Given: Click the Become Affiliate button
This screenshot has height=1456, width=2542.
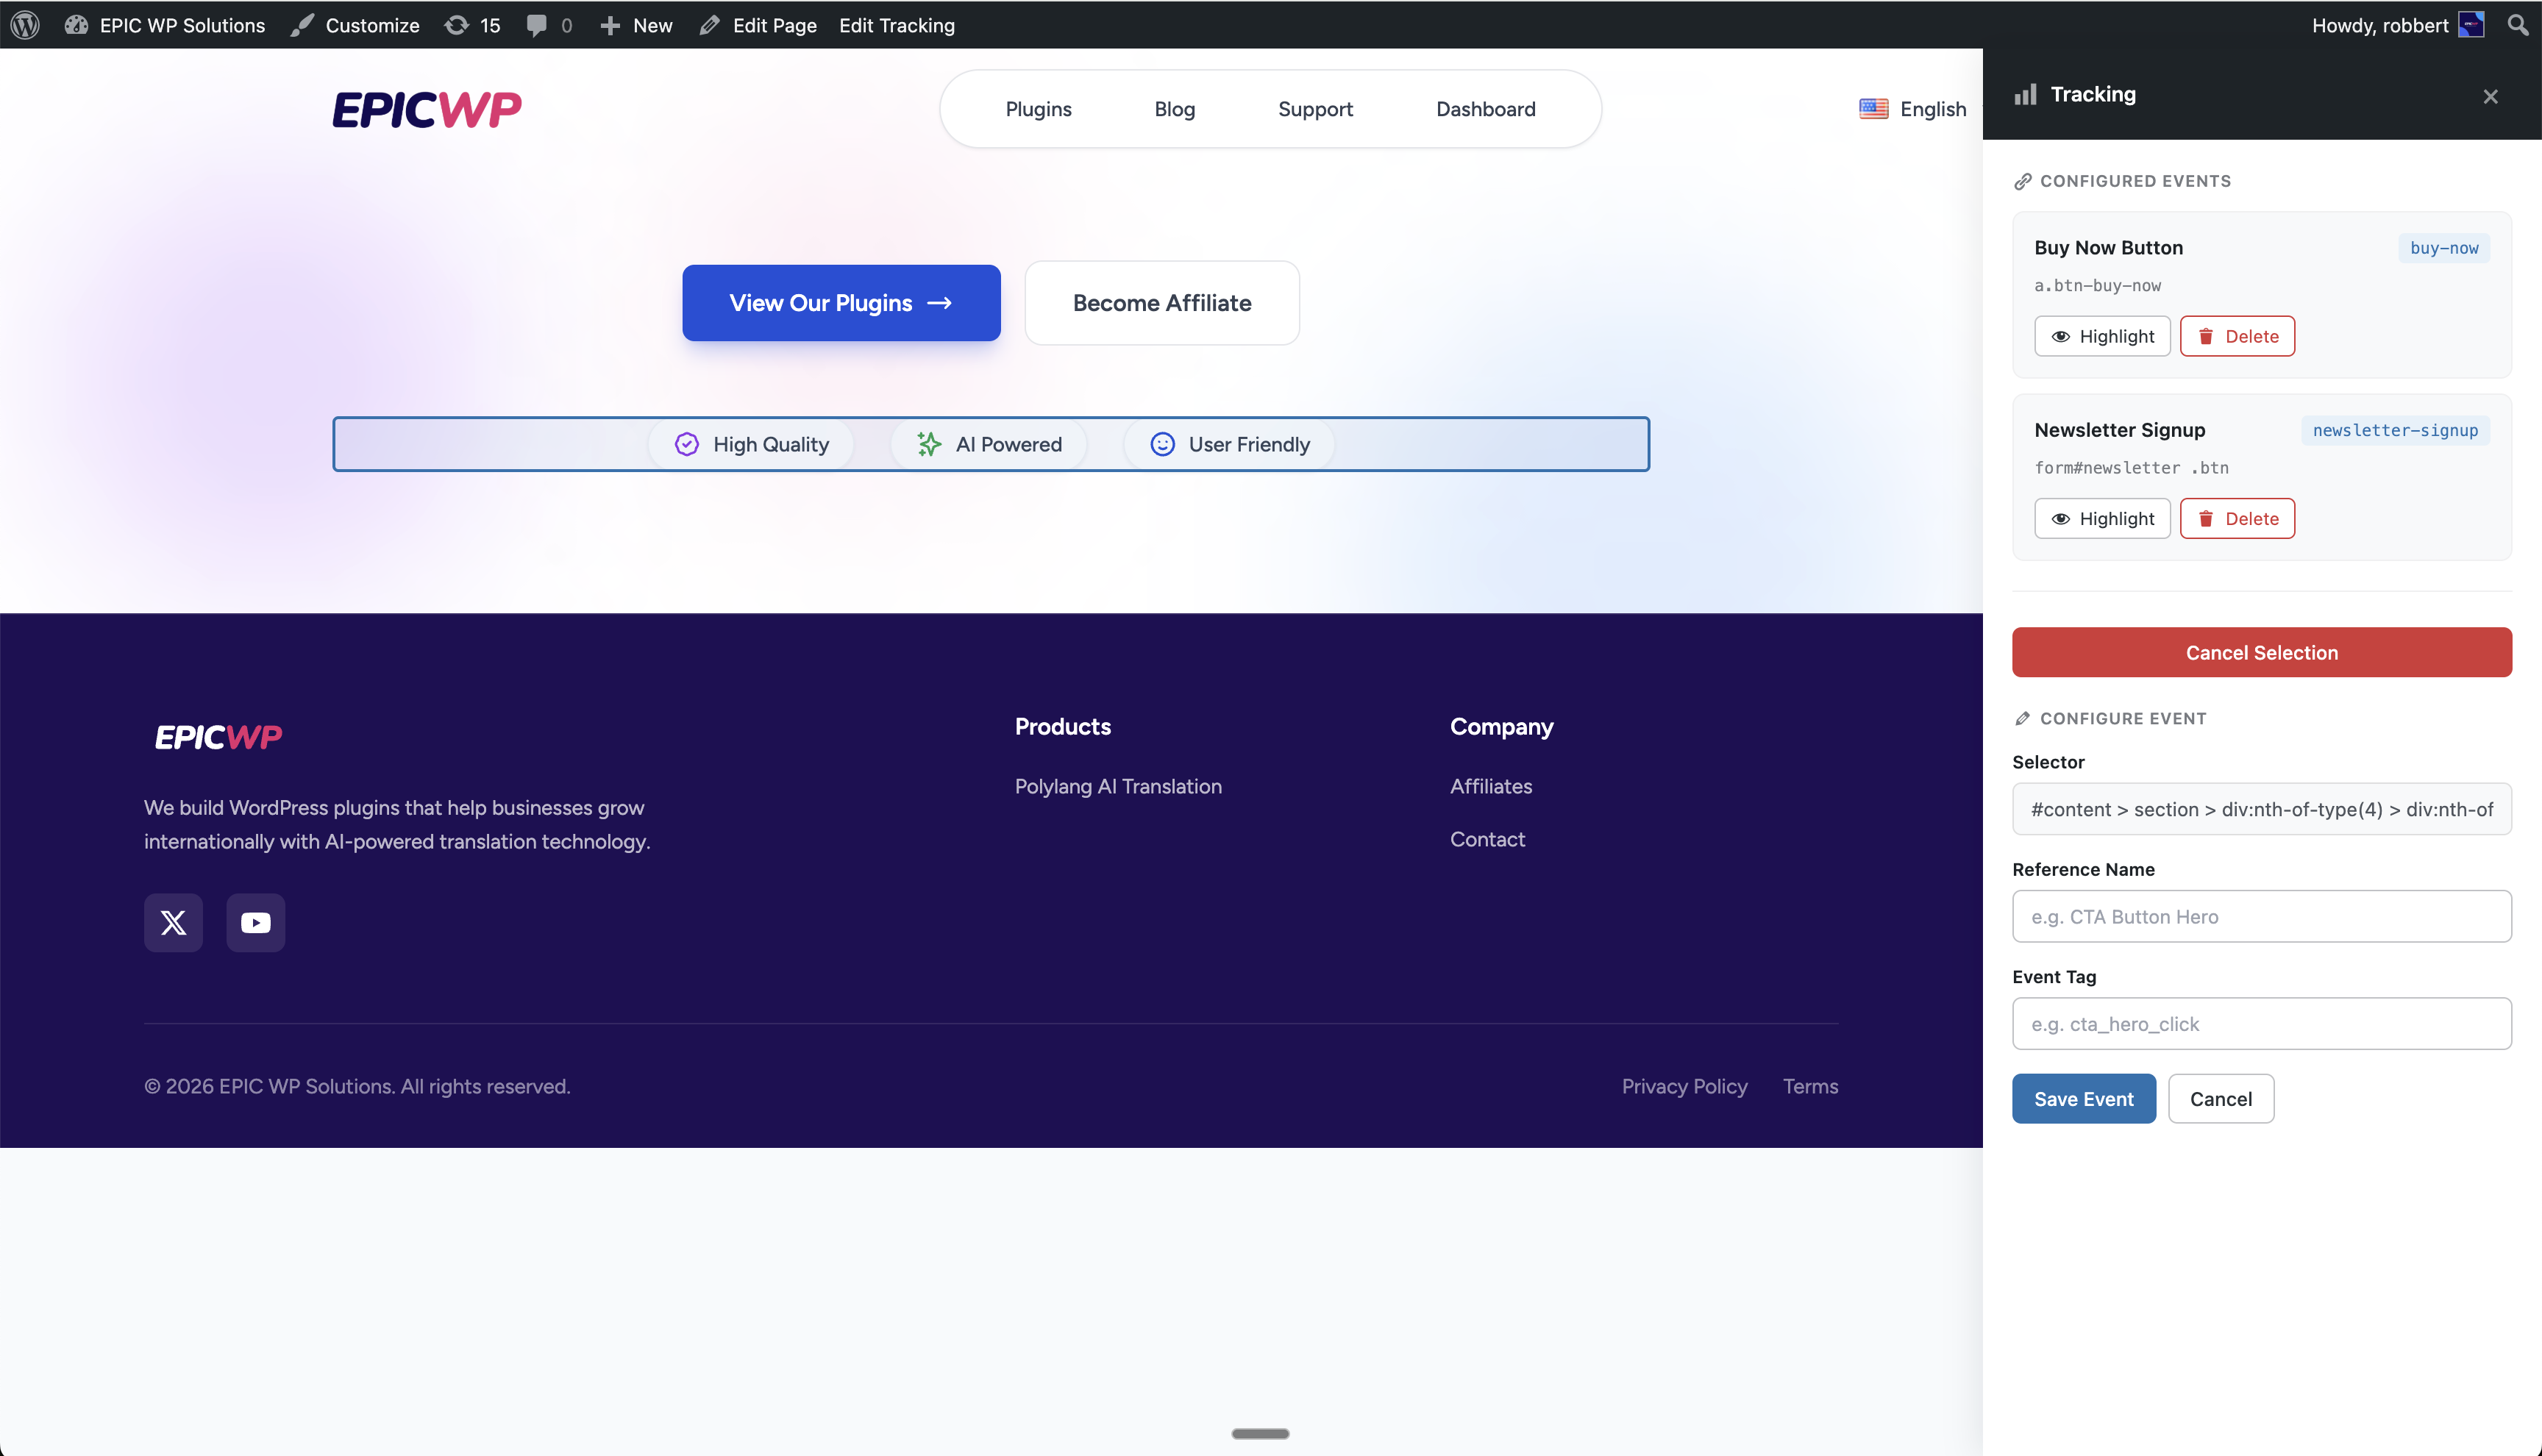Looking at the screenshot, I should (1162, 303).
